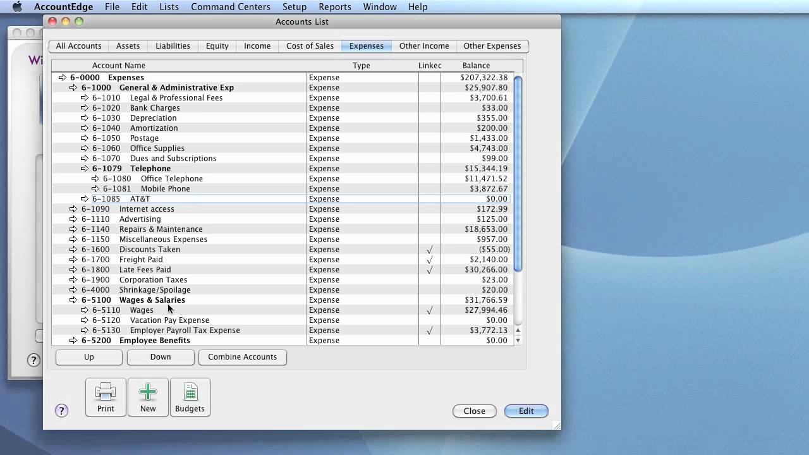Click the Linked checkmark for Late Fees Paid
Image resolution: width=809 pixels, height=455 pixels.
(x=430, y=270)
